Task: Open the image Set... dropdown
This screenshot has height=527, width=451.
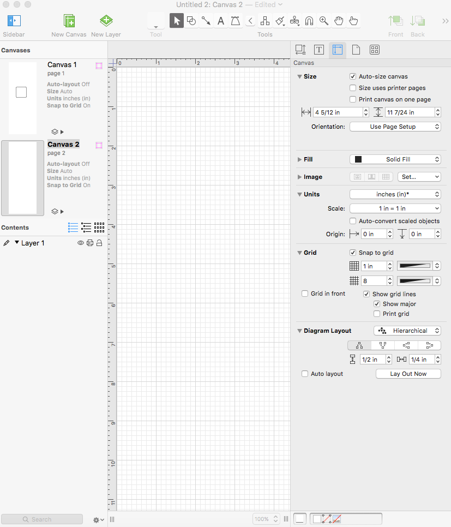Action: point(419,177)
